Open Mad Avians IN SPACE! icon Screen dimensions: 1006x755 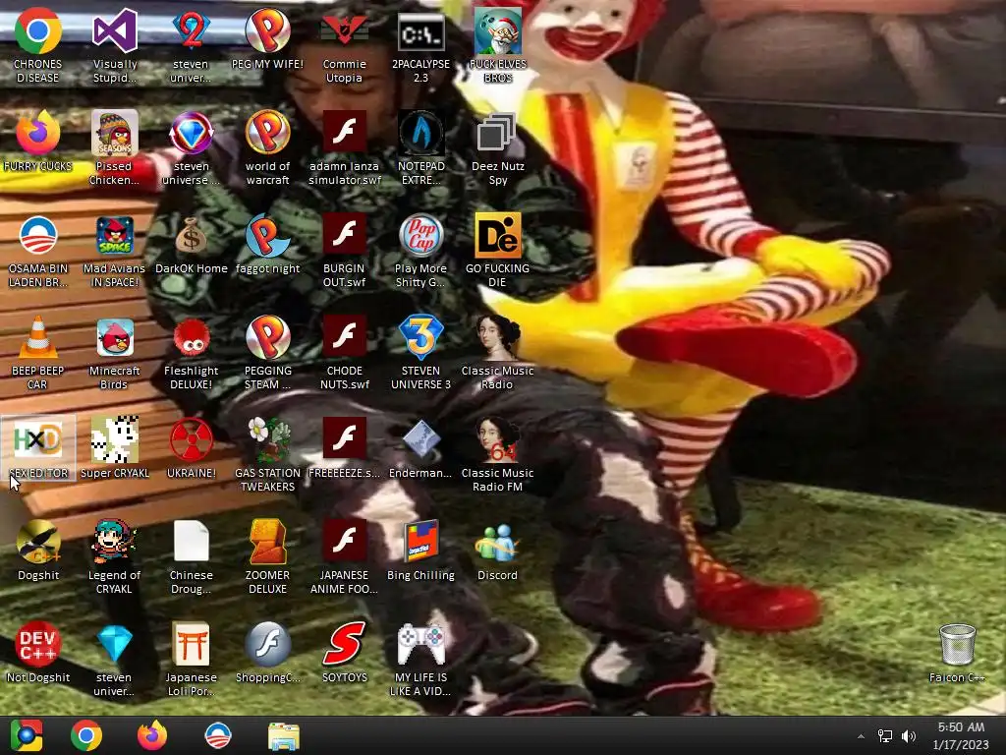tap(115, 235)
